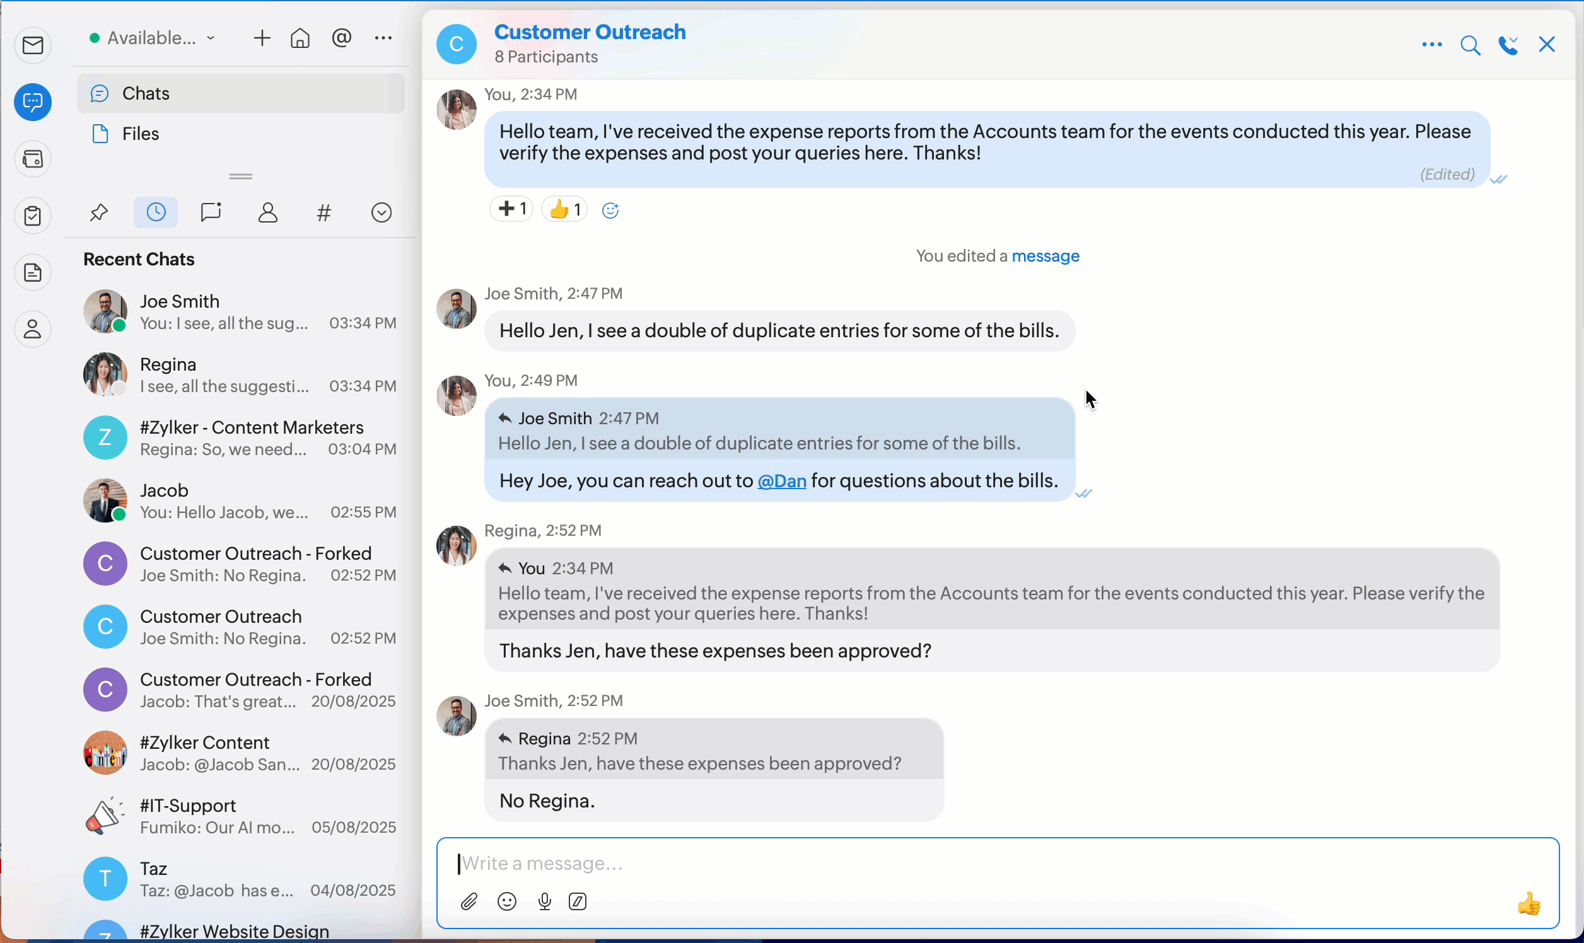Expand the circled chevron filter dropdown
Screen dimensions: 1584x943
pyautogui.click(x=381, y=212)
